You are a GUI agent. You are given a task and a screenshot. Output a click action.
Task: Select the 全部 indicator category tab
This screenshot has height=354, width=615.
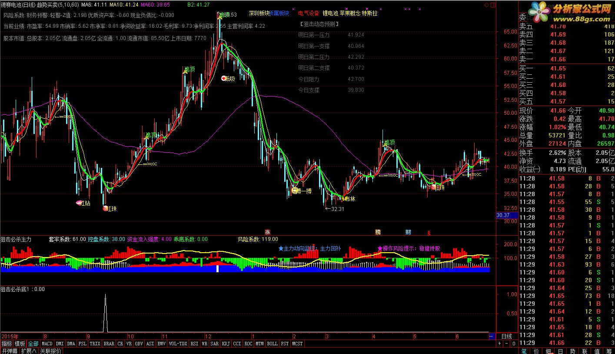(x=33, y=344)
